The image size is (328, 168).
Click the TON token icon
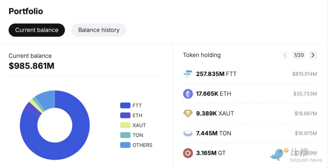[188, 133]
